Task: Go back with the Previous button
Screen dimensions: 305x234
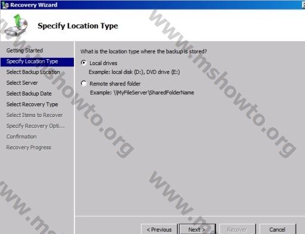Action: click(159, 229)
